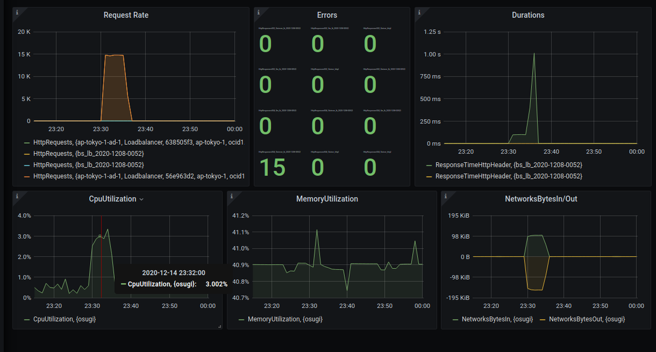Open the CpuUtilization panel info icon
Image resolution: width=656 pixels, height=352 pixels.
[17, 195]
